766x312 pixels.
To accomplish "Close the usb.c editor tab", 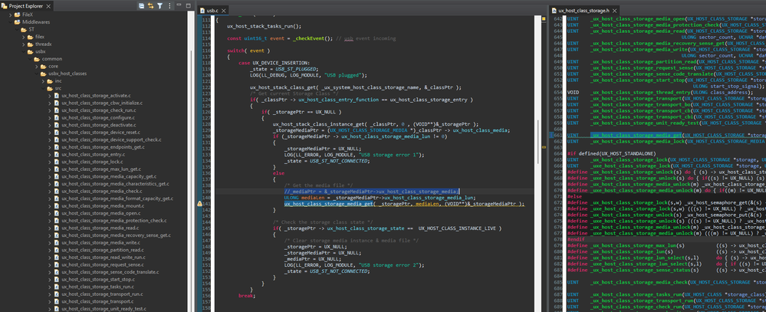I will coord(223,10).
